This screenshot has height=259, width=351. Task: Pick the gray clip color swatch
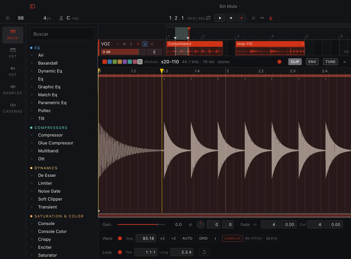[140, 62]
